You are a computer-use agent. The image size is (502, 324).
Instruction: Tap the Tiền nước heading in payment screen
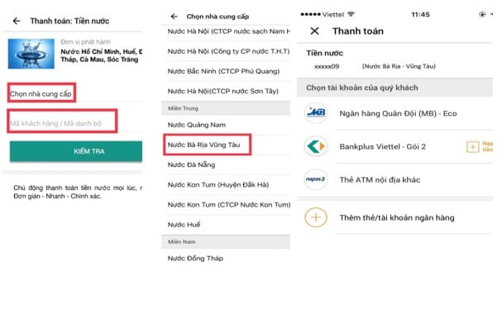[325, 53]
